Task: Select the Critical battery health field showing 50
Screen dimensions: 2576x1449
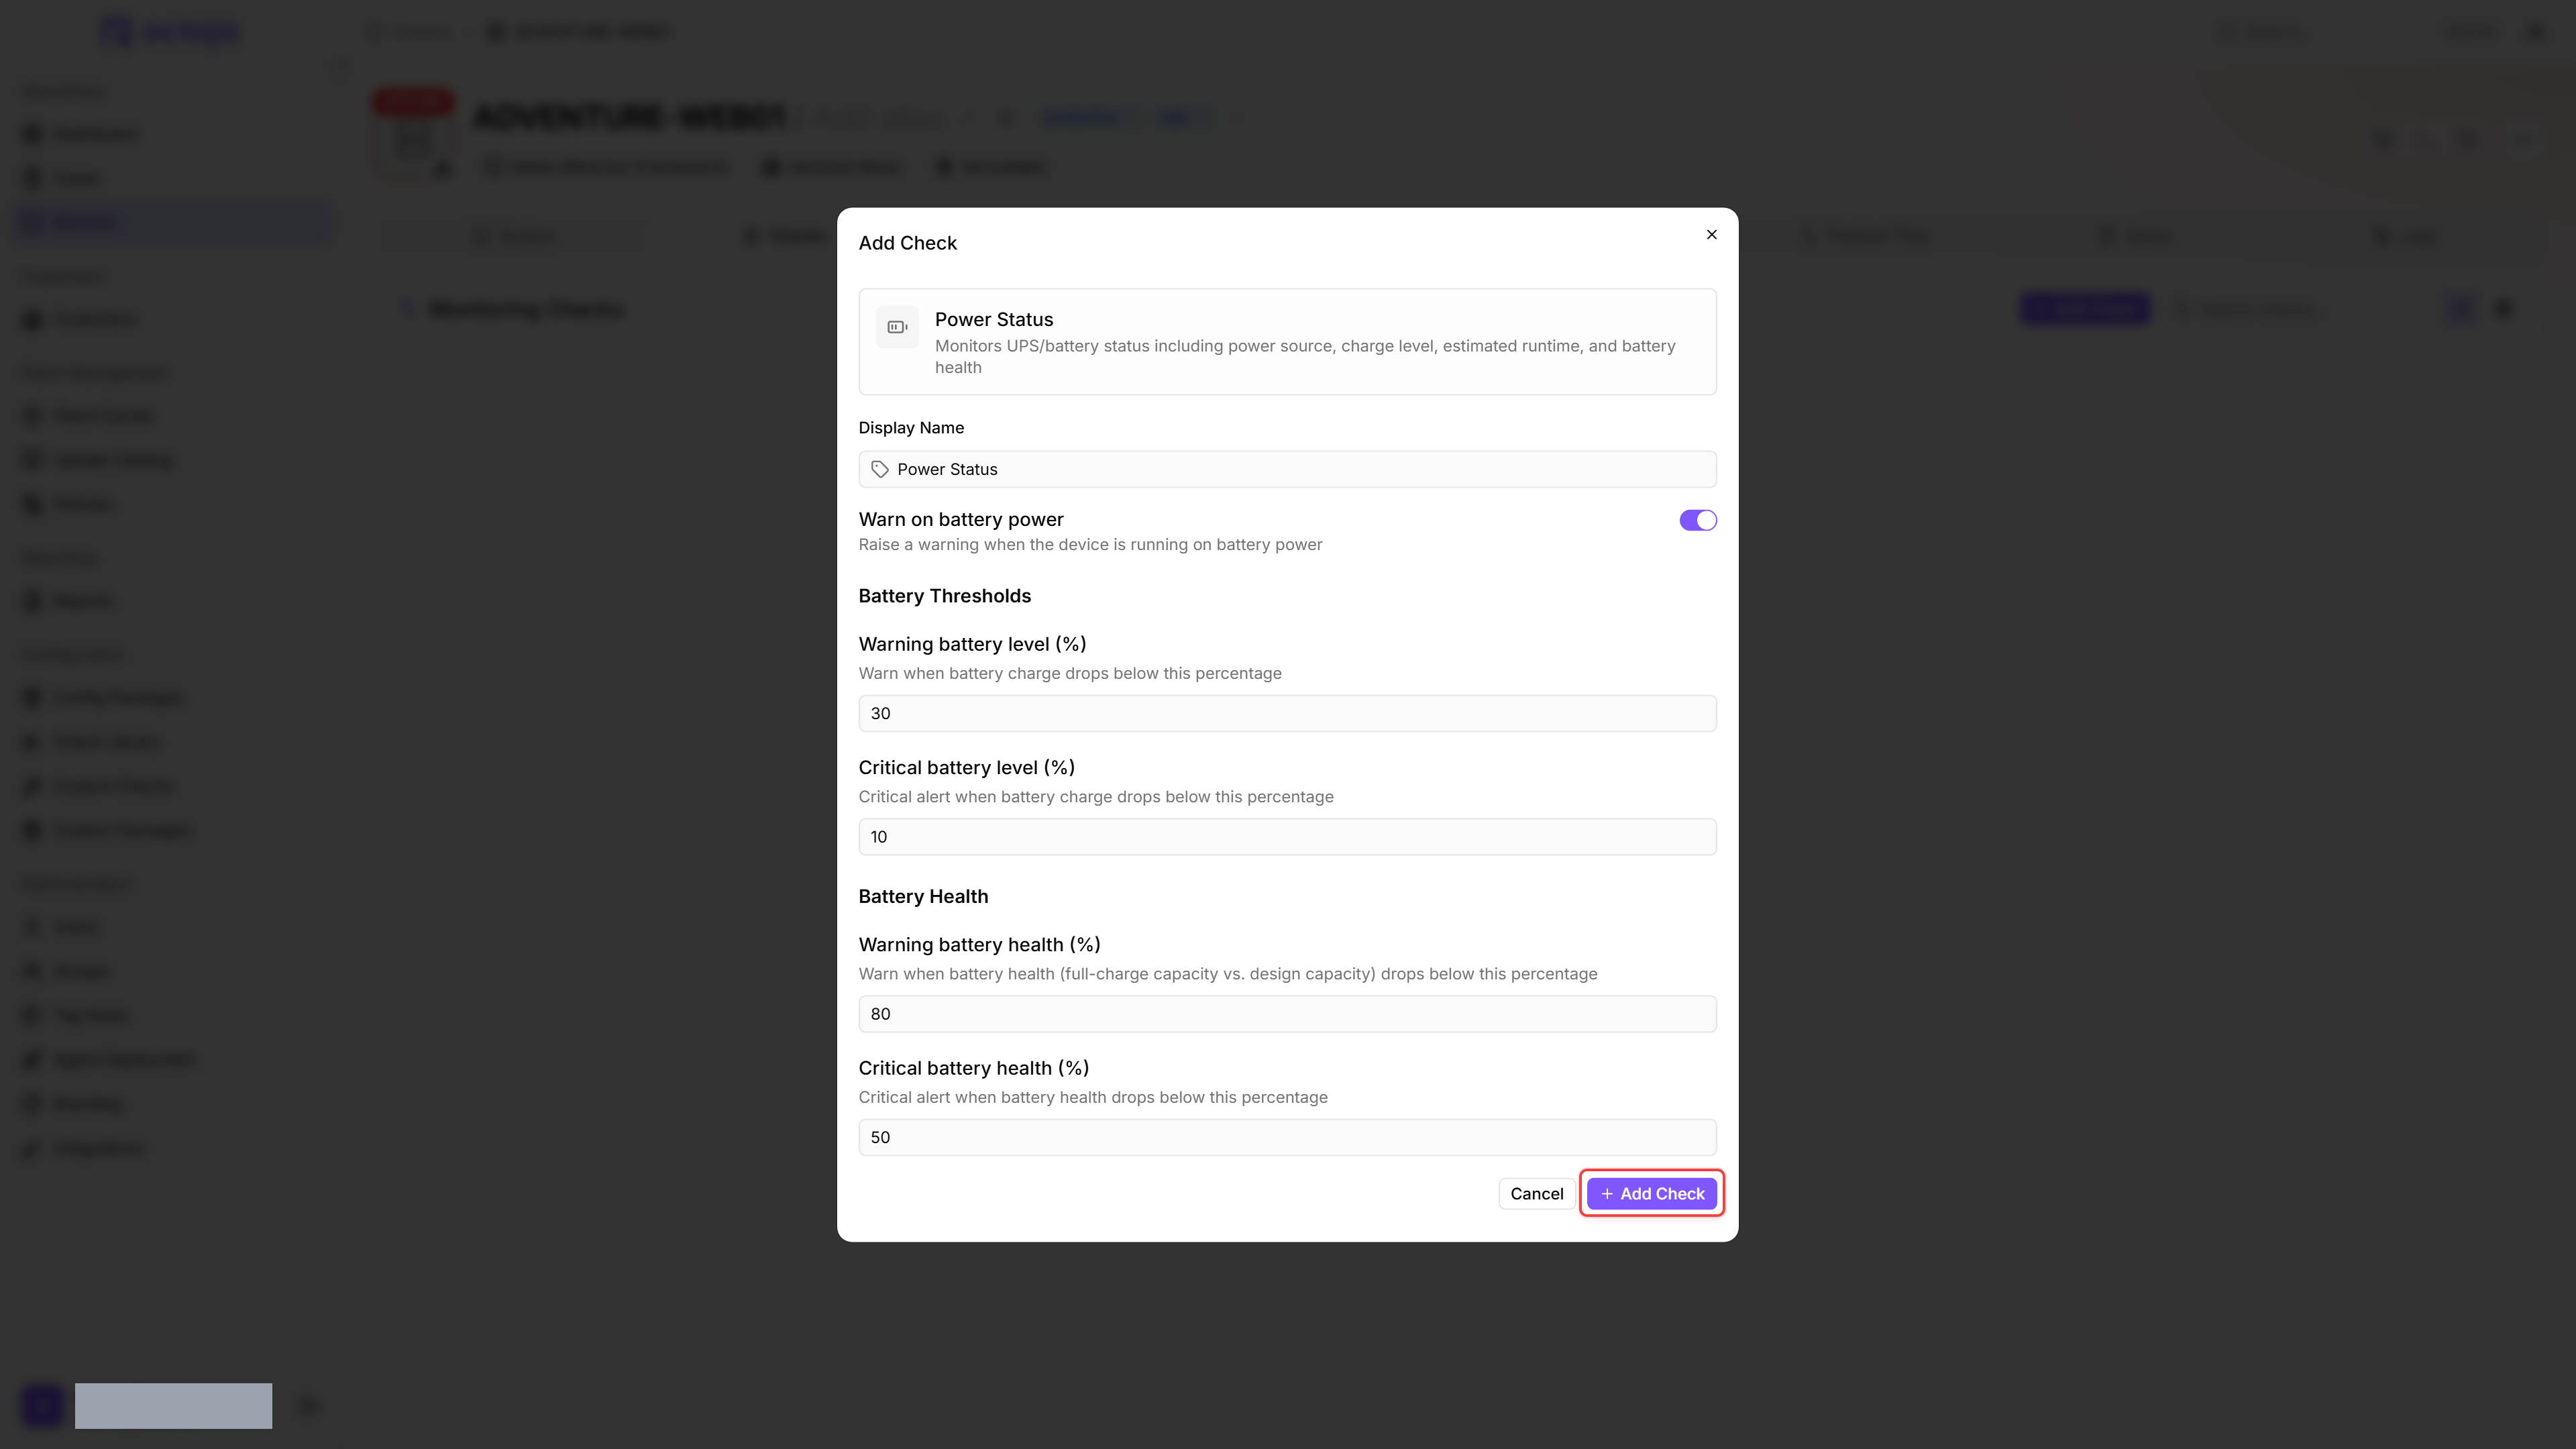Action: click(x=1287, y=1137)
